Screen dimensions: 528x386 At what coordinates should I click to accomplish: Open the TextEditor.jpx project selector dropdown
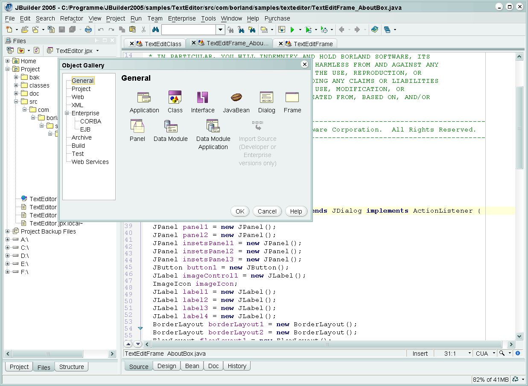97,51
